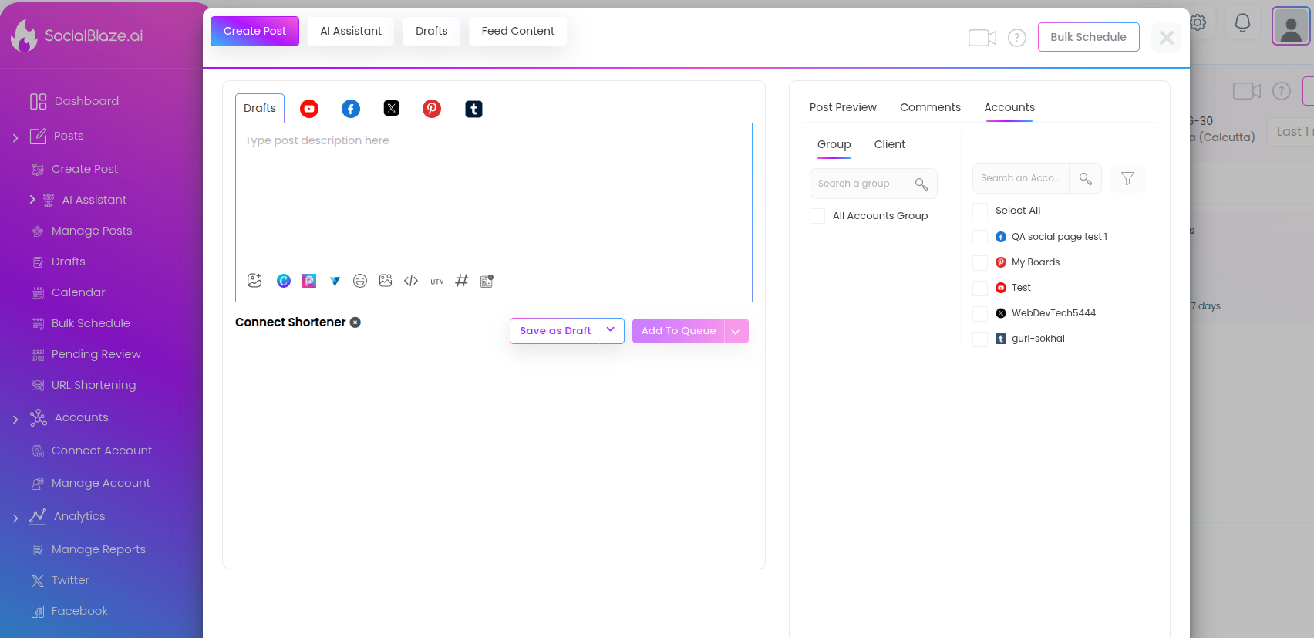
Task: Expand the Accounts sidebar section chevron
Action: [x=15, y=419]
